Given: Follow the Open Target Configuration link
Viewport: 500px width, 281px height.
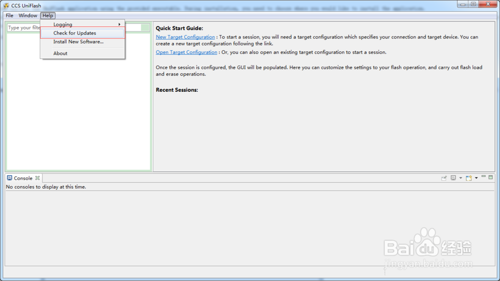Looking at the screenshot, I should tap(186, 52).
